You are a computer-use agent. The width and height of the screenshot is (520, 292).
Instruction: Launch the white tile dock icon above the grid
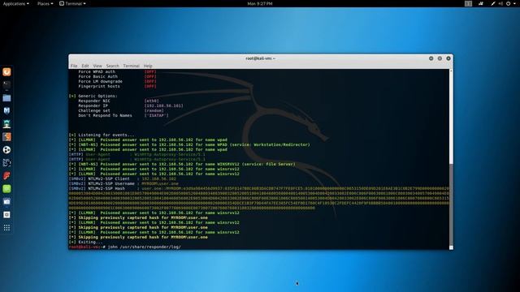pos(6,214)
